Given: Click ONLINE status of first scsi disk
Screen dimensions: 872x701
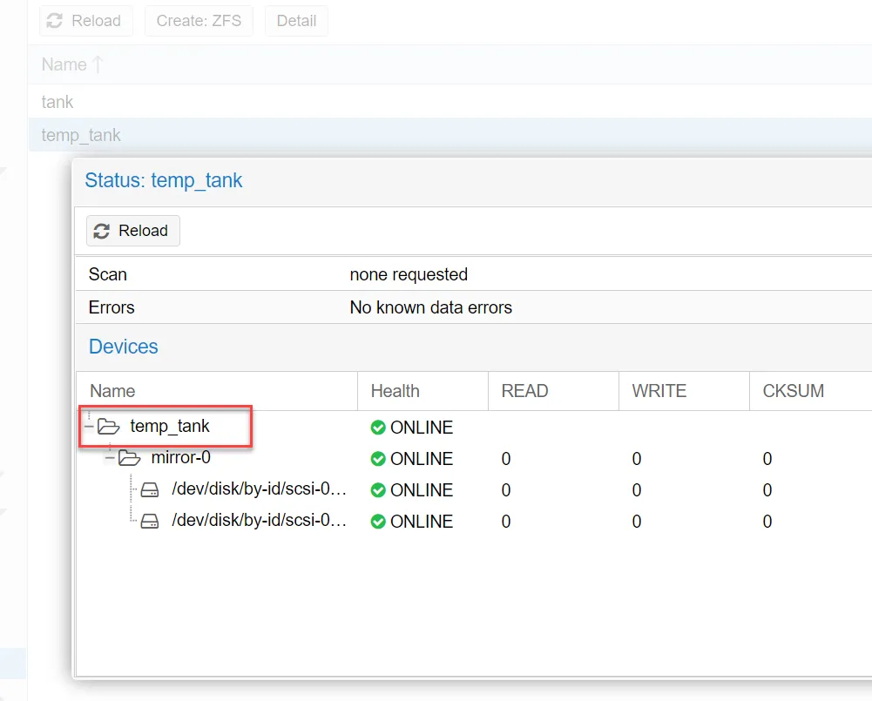Looking at the screenshot, I should [x=422, y=489].
